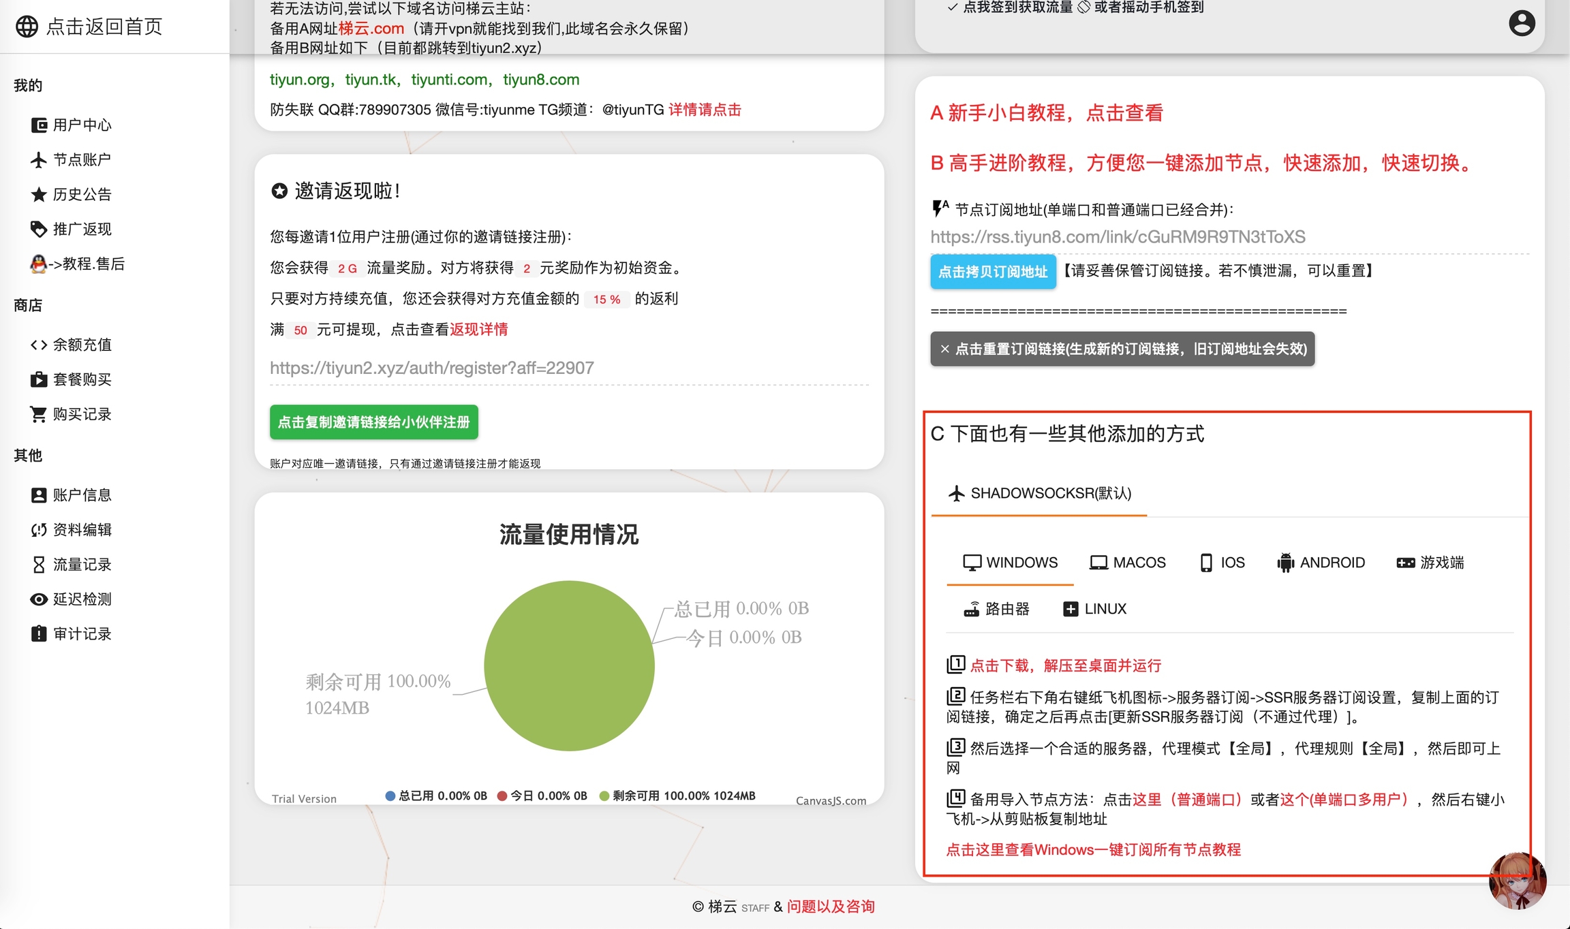Click the anime avatar chat widget

point(1517,881)
